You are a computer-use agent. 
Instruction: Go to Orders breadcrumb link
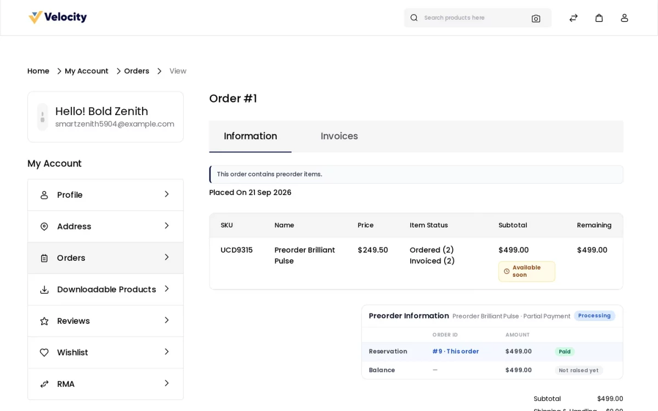[137, 71]
